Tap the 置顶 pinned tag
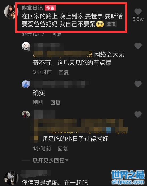The height and width of the screenshot is (186, 147). tap(111, 24)
